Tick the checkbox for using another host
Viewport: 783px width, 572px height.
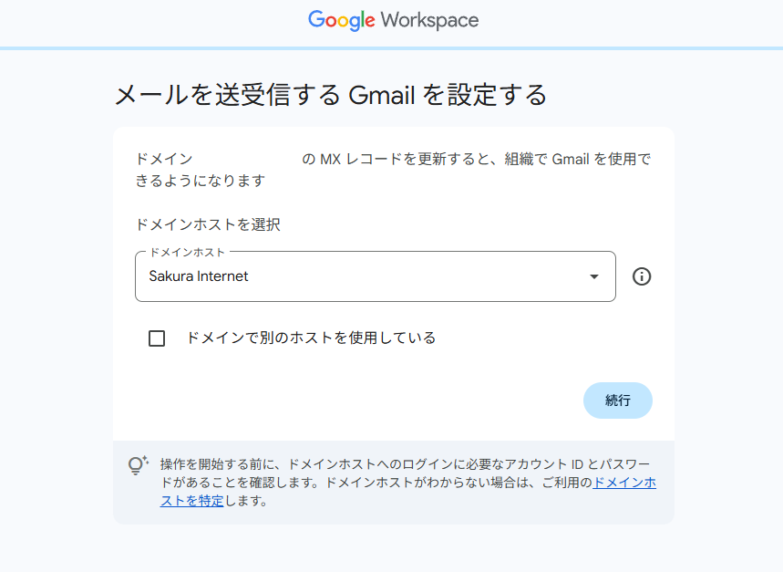click(x=157, y=338)
